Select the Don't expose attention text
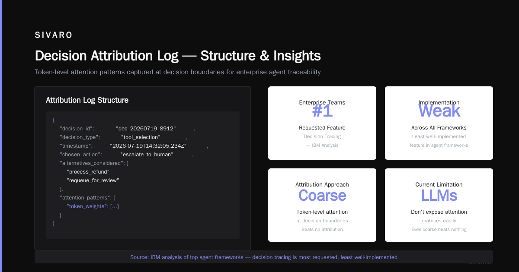 [x=439, y=212]
